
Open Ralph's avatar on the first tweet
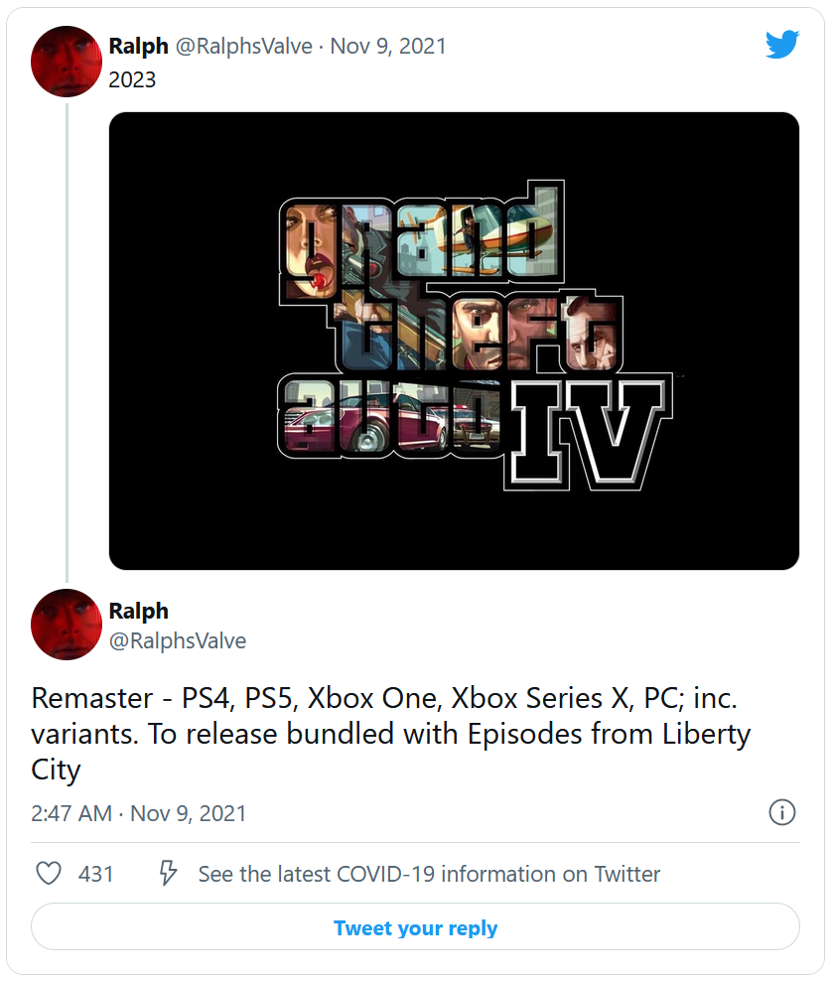[67, 63]
